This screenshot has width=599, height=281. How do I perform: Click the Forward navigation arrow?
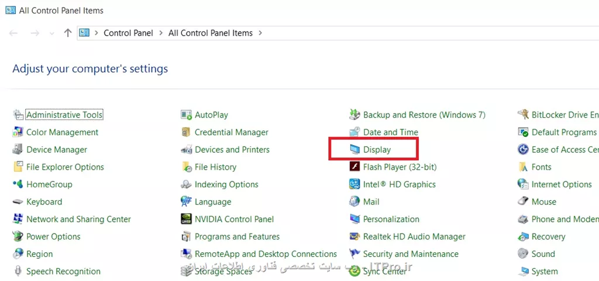click(x=35, y=33)
